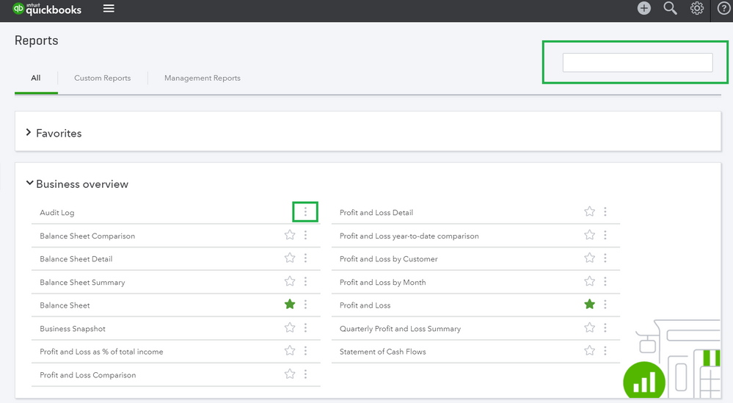733x403 pixels.
Task: Click the Help question mark icon
Action: 723,9
